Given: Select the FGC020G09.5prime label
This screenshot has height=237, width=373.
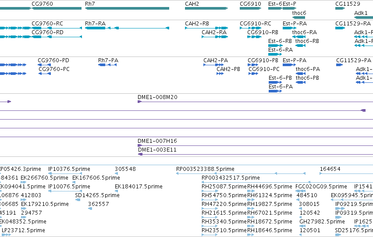Looking at the screenshot, I should [321, 187].
